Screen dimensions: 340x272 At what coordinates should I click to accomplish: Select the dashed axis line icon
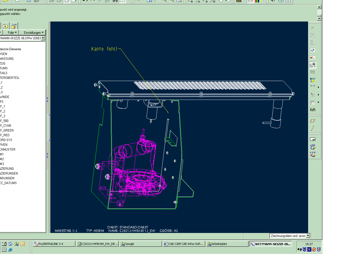(313, 128)
